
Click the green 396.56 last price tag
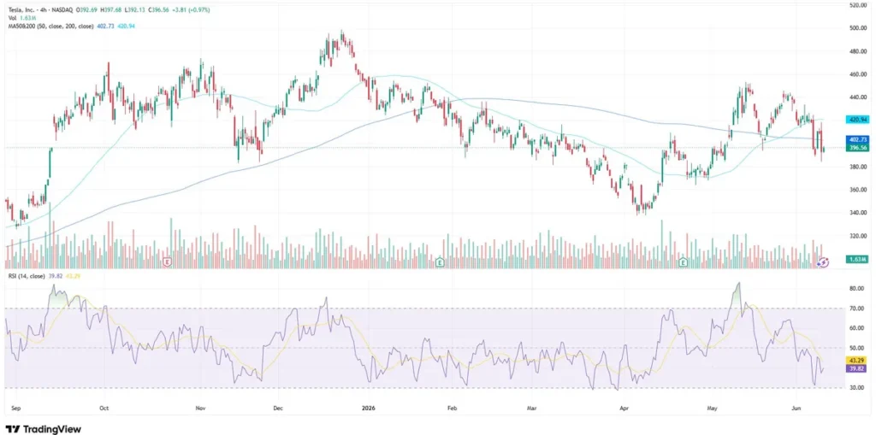tap(857, 147)
